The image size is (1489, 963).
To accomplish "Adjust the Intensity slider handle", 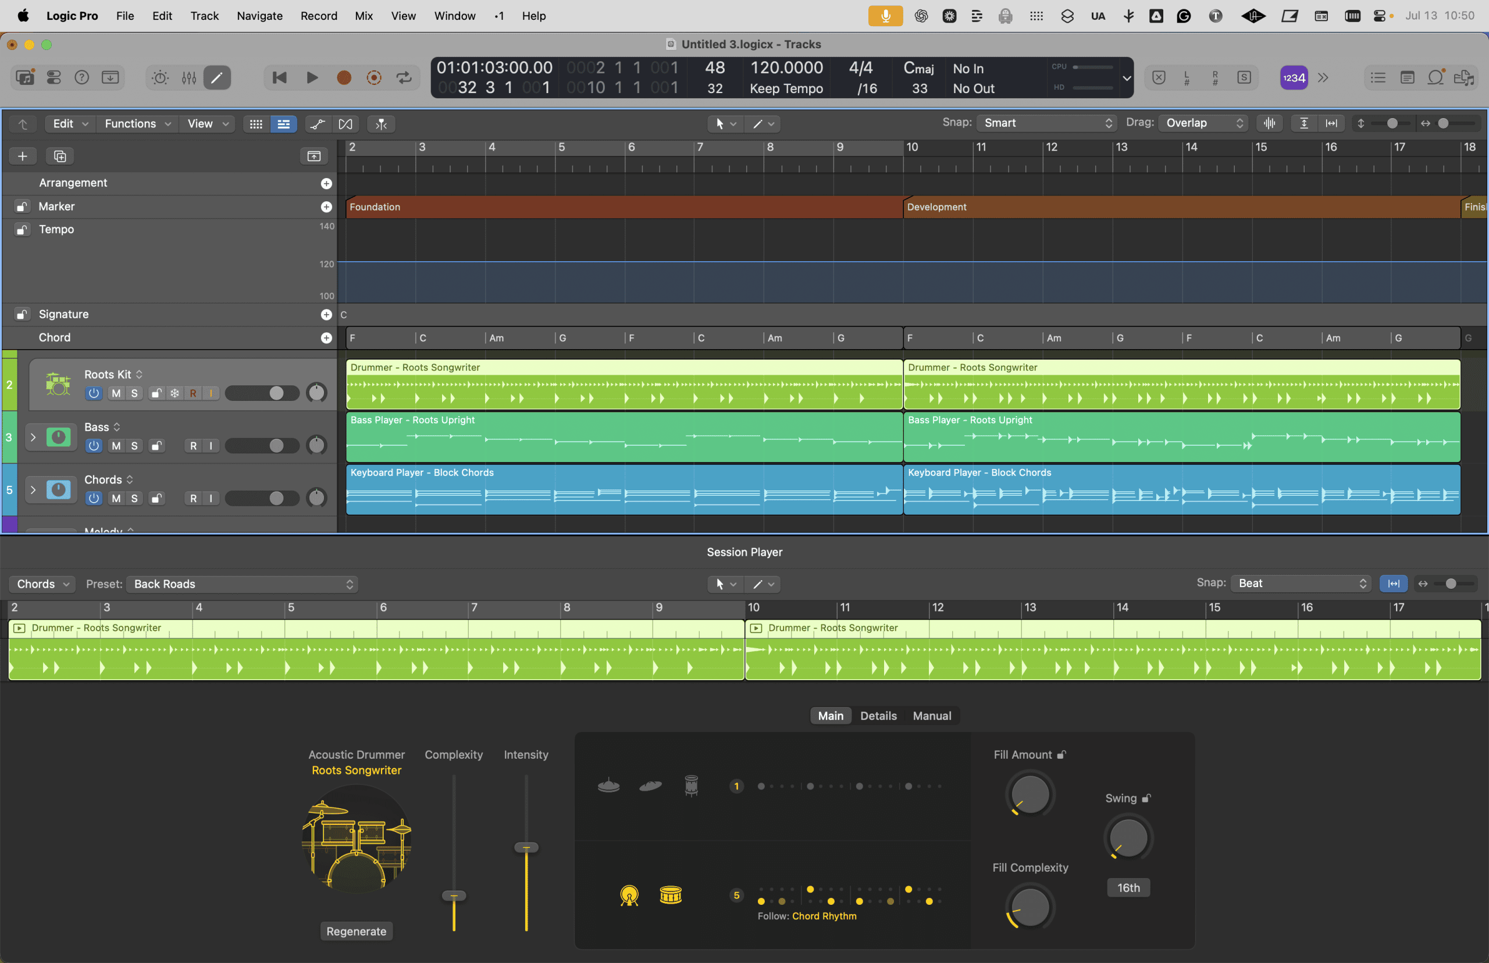I will click(x=526, y=848).
